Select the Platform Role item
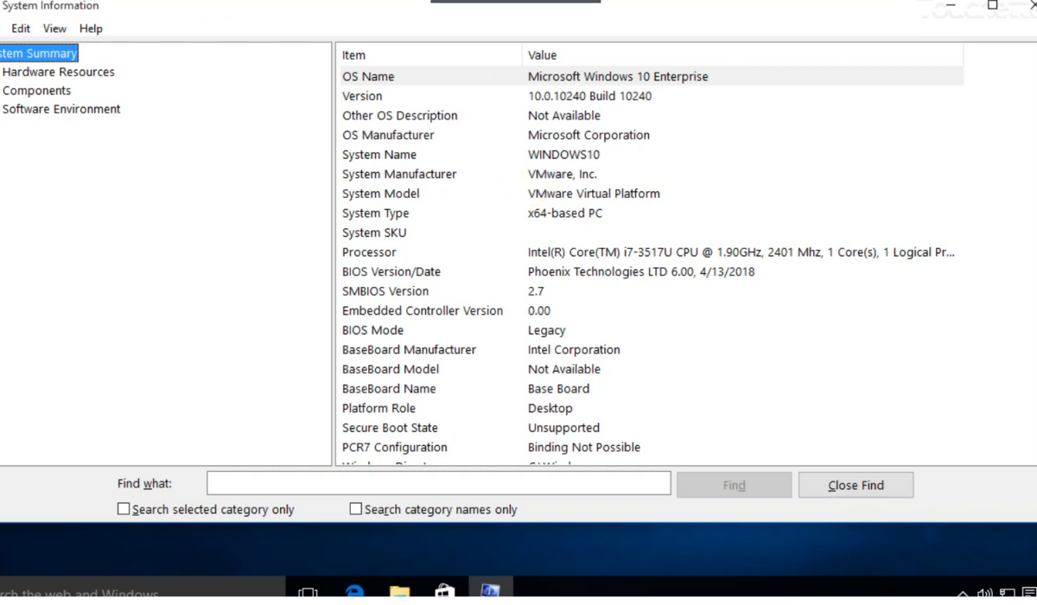The width and height of the screenshot is (1037, 605). coord(379,408)
